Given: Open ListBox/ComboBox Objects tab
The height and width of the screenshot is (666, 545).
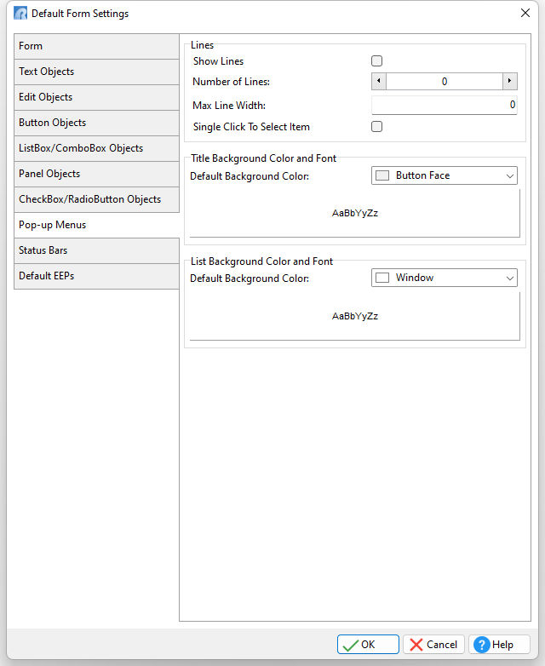Looking at the screenshot, I should 96,148.
